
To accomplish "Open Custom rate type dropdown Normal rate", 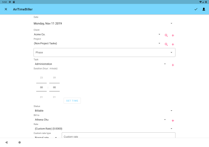I will [x=46, y=137].
